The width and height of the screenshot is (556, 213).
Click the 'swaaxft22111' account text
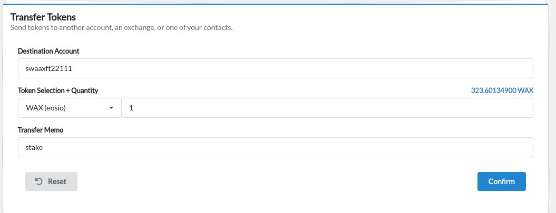[49, 69]
